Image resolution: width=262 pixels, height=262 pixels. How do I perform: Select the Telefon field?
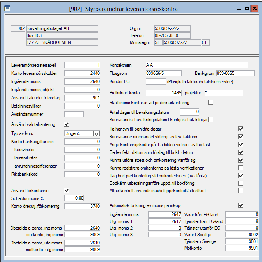(x=172, y=35)
